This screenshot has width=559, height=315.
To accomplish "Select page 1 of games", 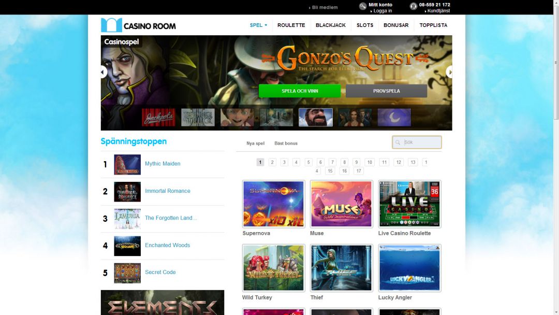I will click(x=260, y=162).
